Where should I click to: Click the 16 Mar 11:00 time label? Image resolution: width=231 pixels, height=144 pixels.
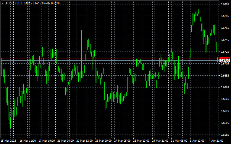click(x=28, y=141)
